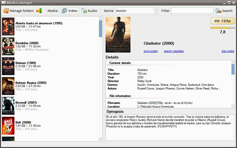237x148 pixels.
Task: Minimize the Media Cataloger window
Action: (x=224, y=3)
